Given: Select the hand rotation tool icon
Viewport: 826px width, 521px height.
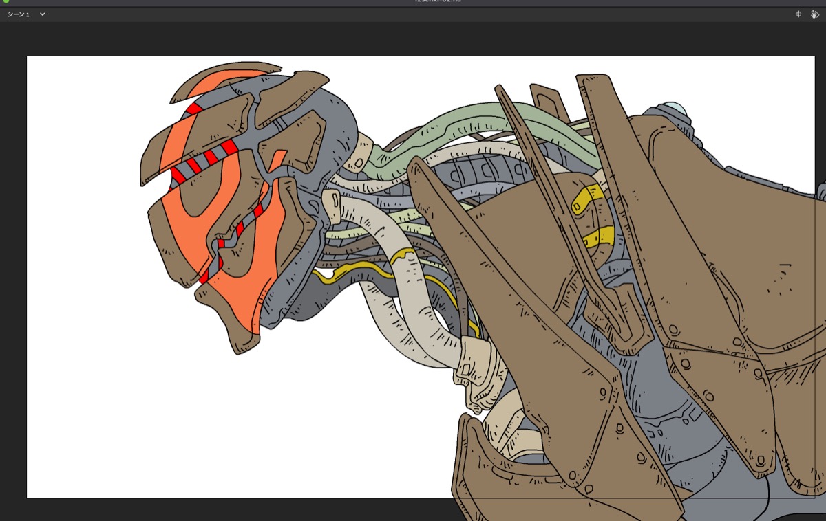Looking at the screenshot, I should pyautogui.click(x=815, y=14).
